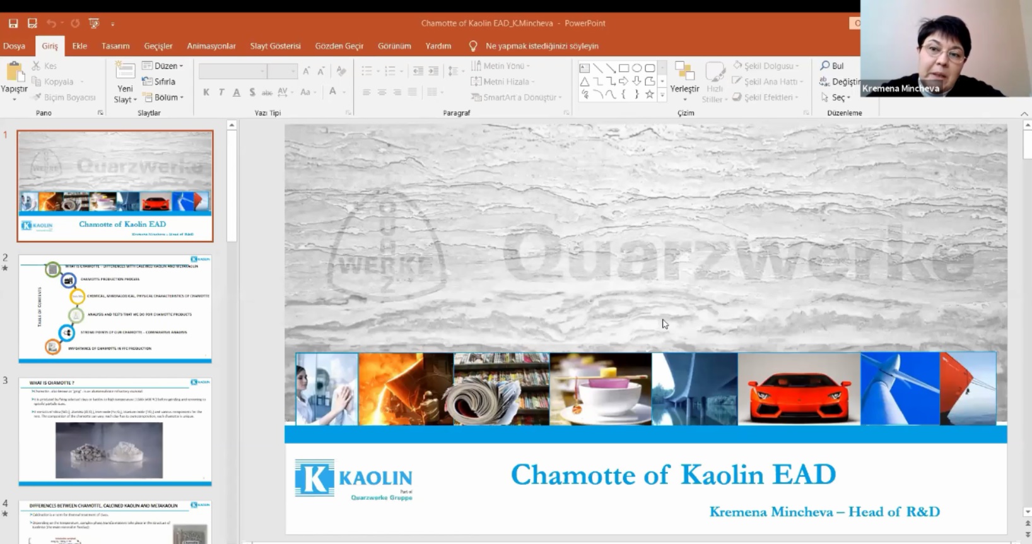The width and height of the screenshot is (1032, 544).
Task: Open Bul find tool
Action: (832, 66)
